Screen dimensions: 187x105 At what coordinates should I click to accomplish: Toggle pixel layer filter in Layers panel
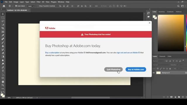click(167, 61)
